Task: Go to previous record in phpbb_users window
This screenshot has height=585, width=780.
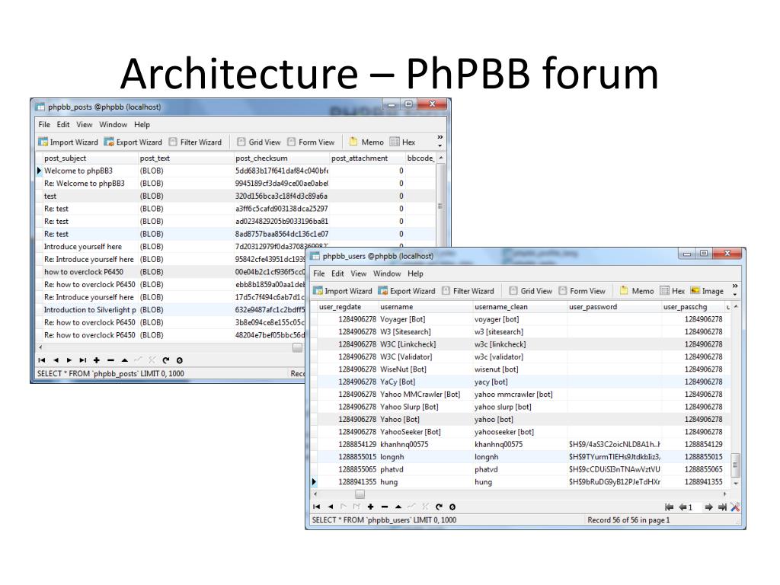Action: (x=331, y=507)
